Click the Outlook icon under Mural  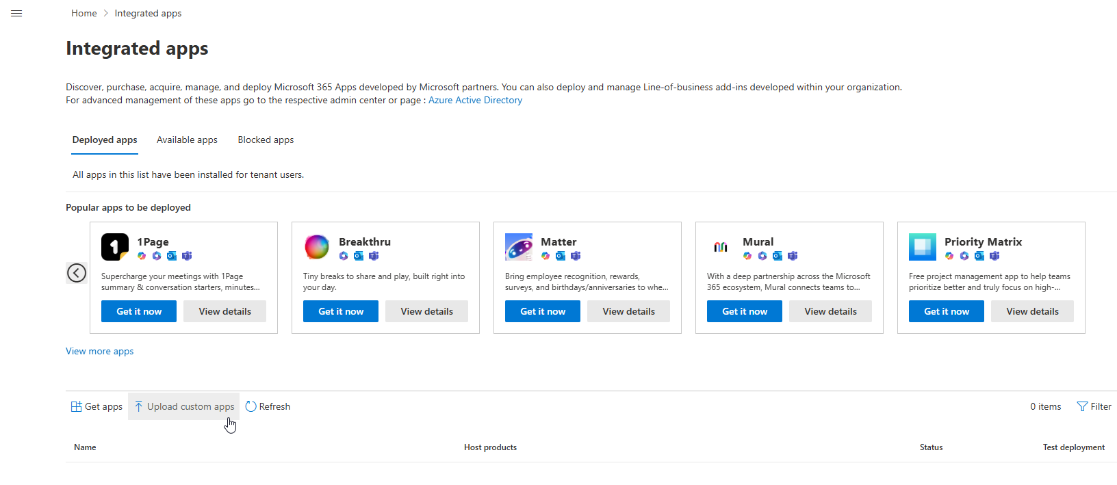(x=778, y=256)
